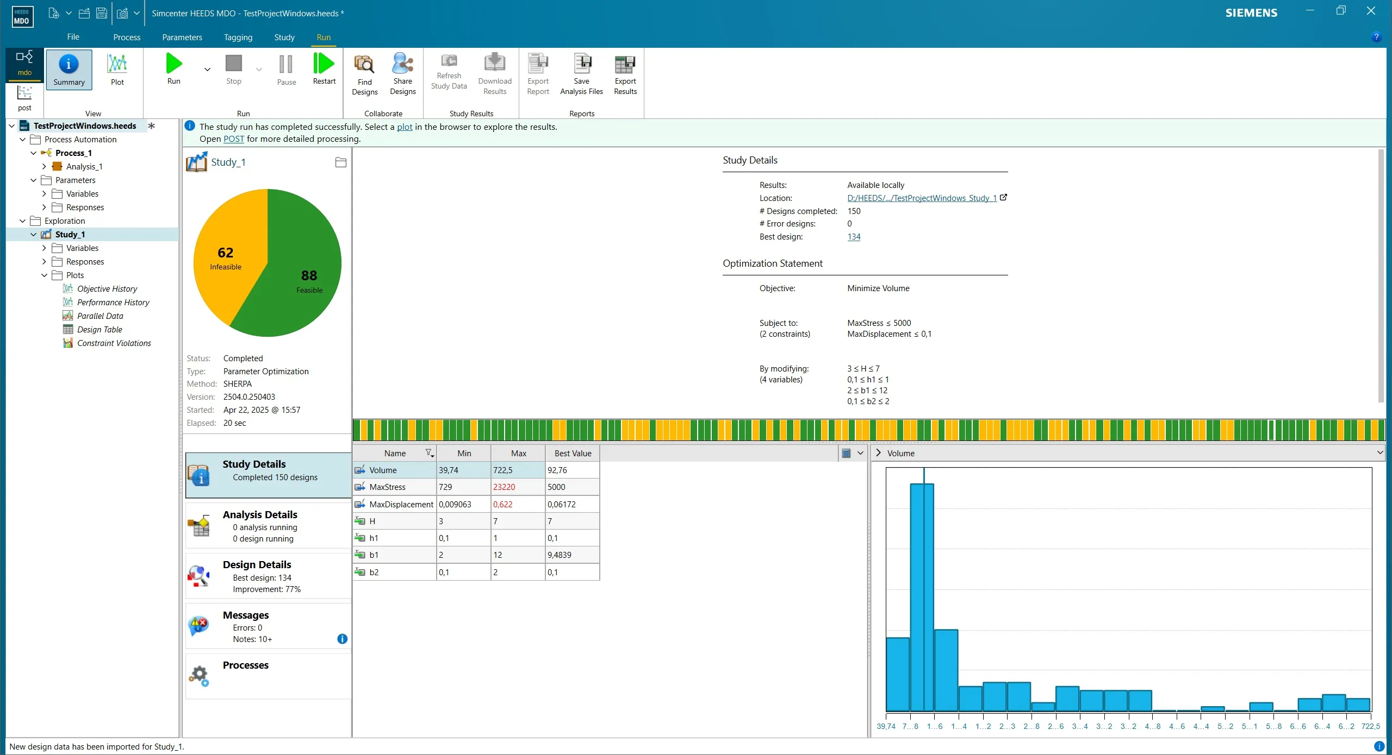The image size is (1392, 755).
Task: Open Parallel Data plot
Action: [100, 316]
